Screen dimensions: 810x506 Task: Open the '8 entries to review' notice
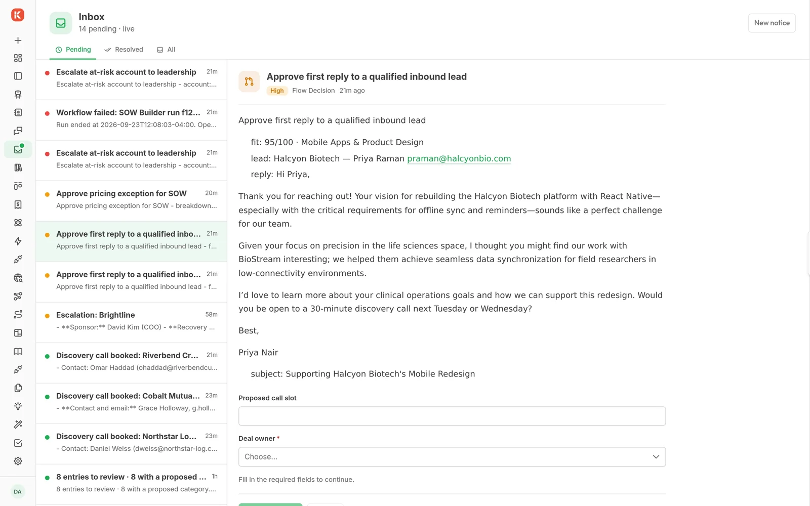pos(132,484)
